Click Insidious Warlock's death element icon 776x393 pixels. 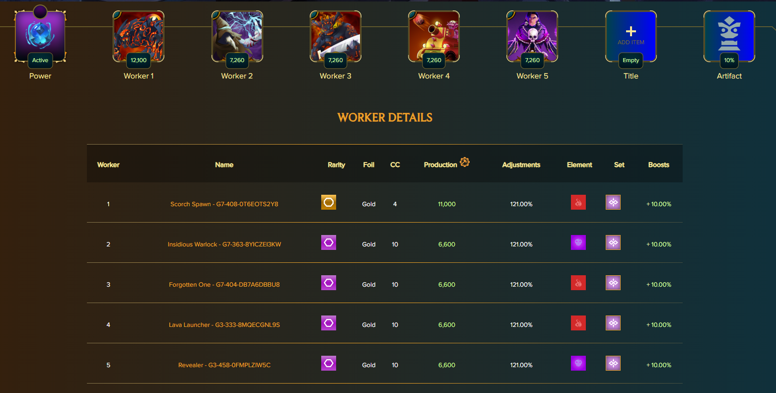click(578, 242)
